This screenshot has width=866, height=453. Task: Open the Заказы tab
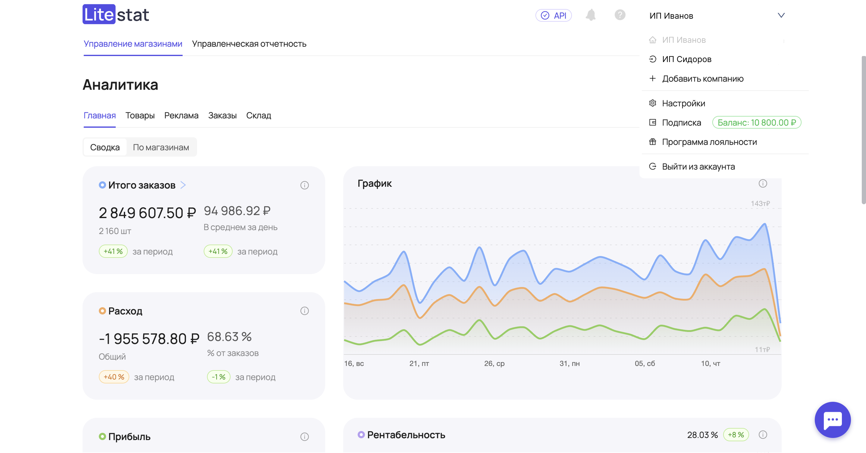click(222, 116)
